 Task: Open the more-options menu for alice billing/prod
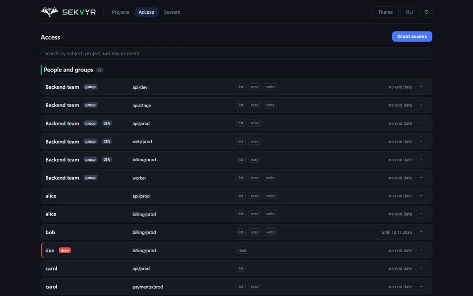(x=421, y=214)
